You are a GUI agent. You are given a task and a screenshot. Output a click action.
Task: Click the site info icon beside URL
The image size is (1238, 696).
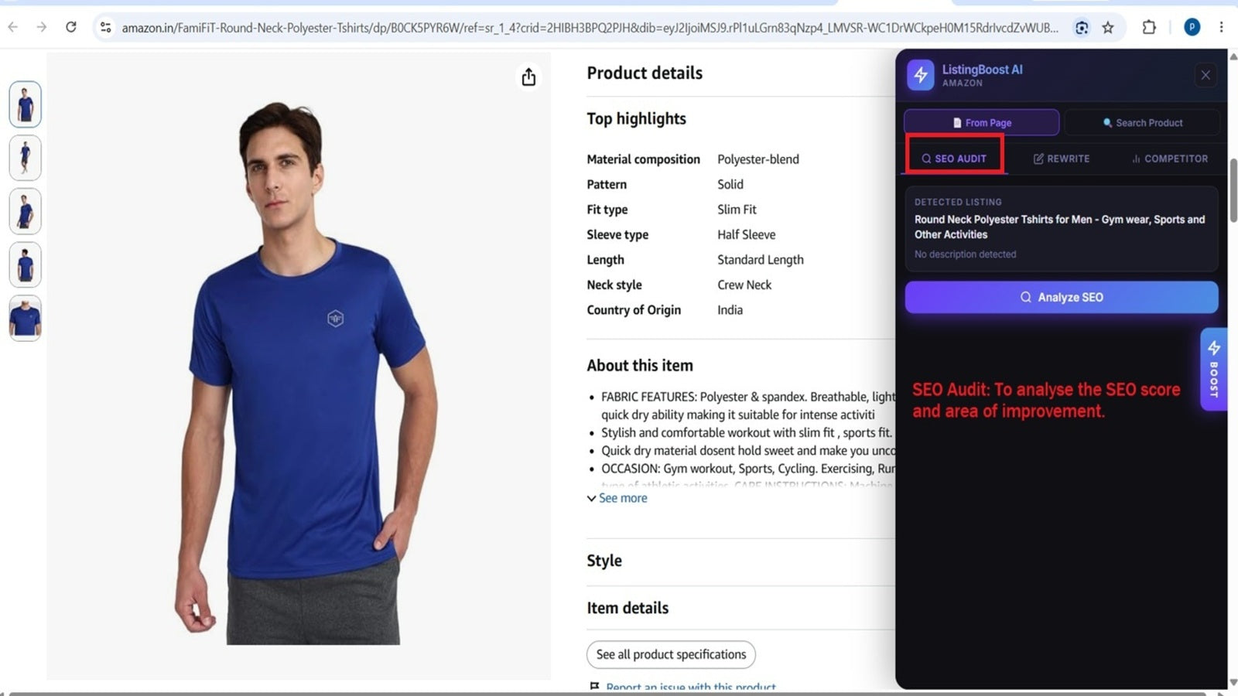(x=106, y=27)
